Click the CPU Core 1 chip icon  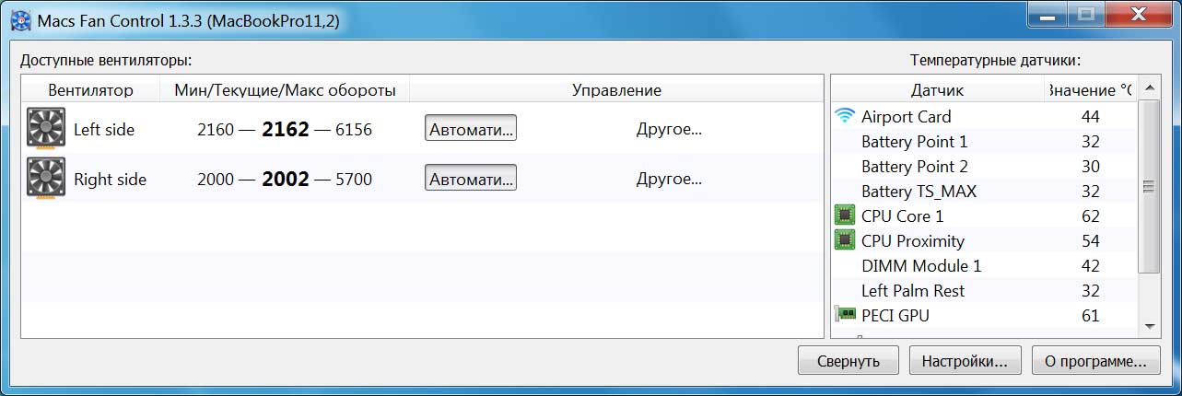click(x=844, y=215)
